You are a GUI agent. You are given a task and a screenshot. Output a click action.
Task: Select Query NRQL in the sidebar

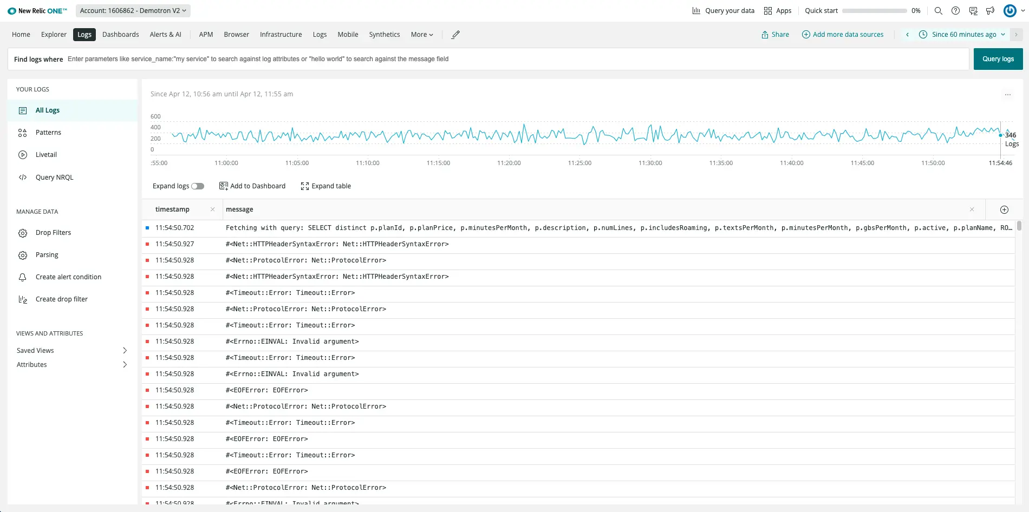(54, 177)
